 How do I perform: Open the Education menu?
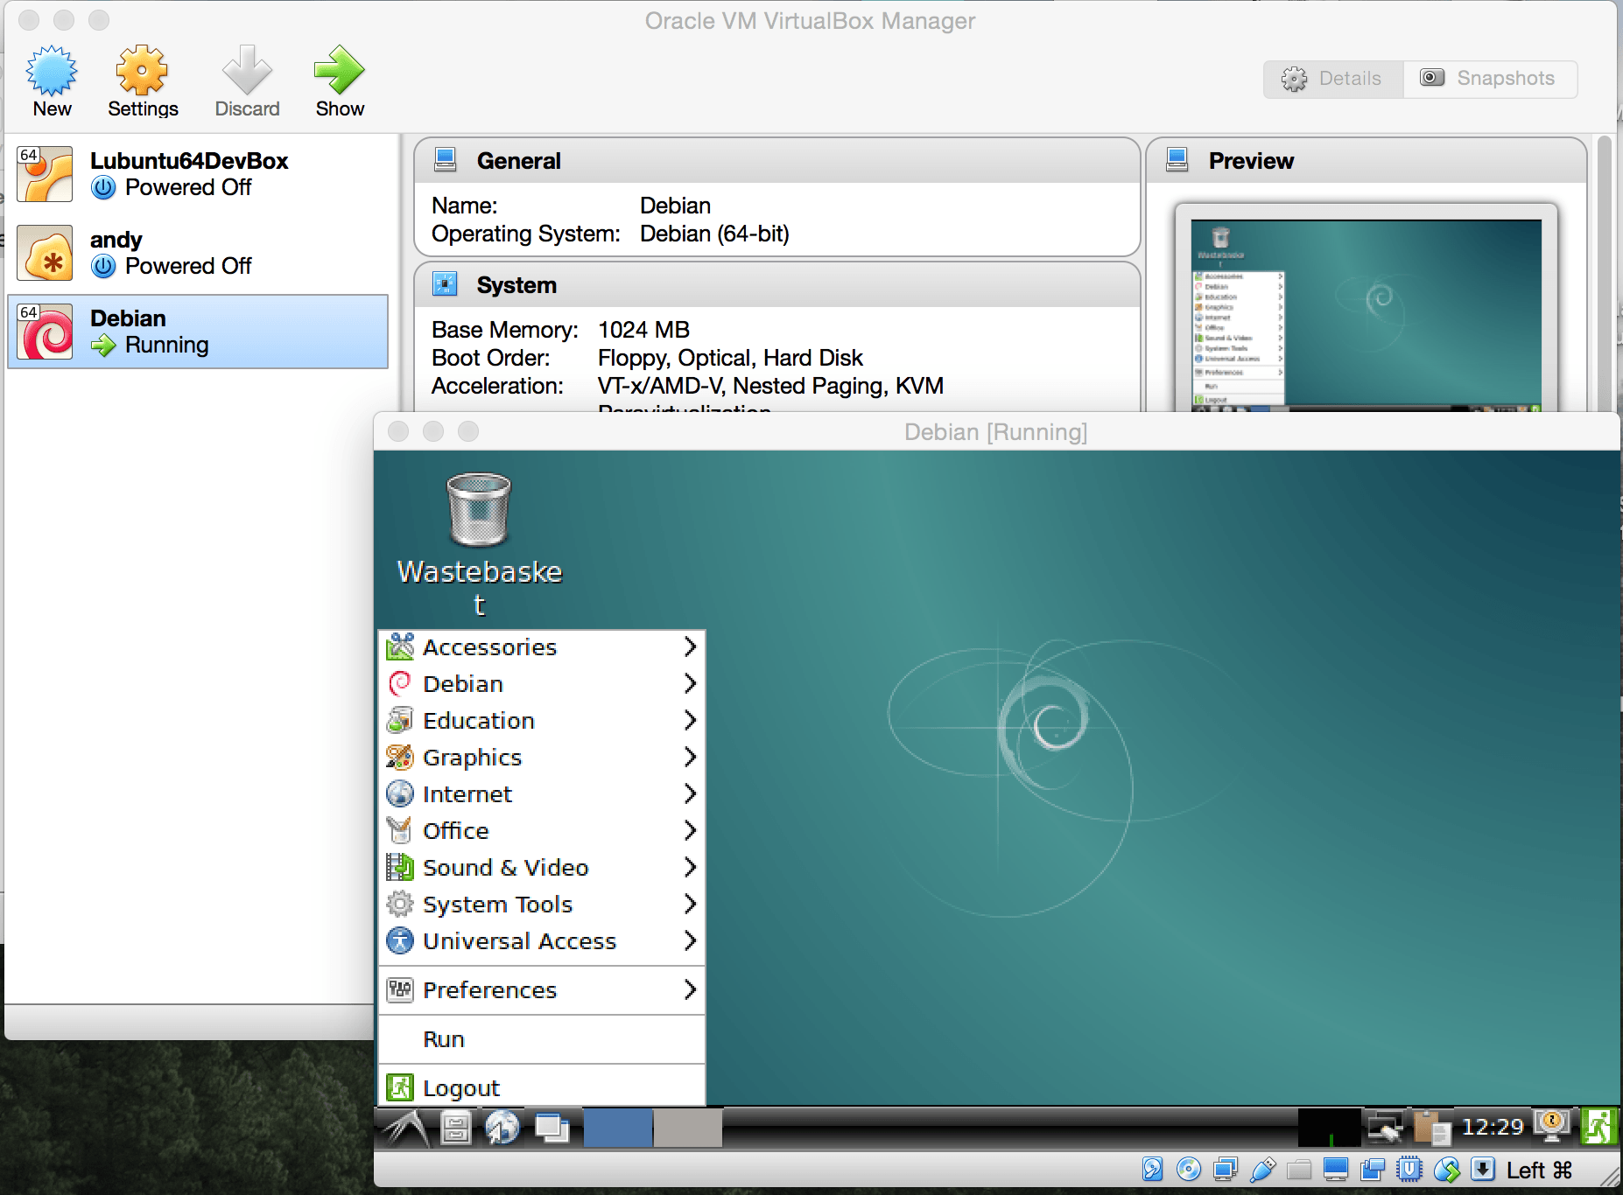[542, 721]
